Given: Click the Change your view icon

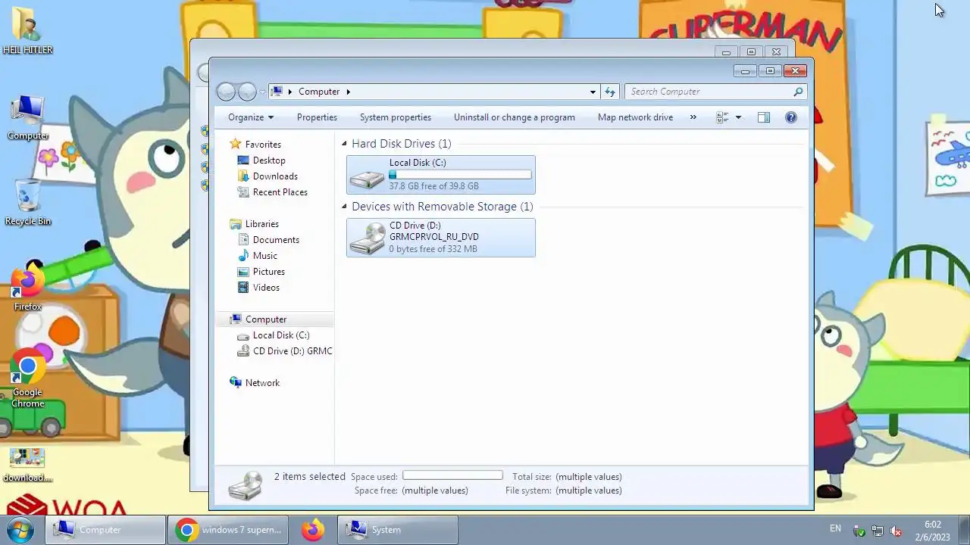Looking at the screenshot, I should point(722,117).
